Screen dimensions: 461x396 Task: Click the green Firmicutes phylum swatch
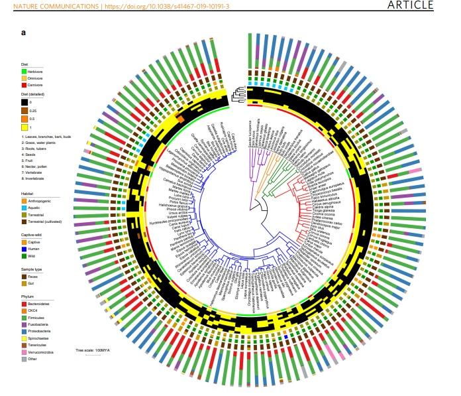point(24,318)
